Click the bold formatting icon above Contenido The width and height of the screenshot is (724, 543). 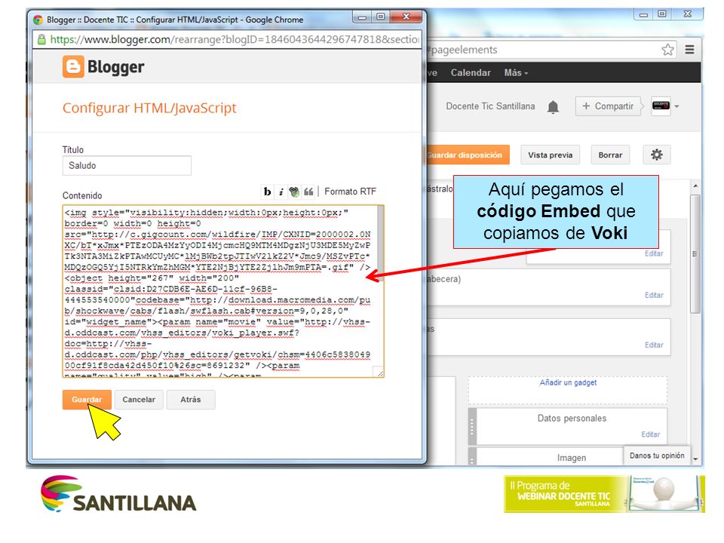pyautogui.click(x=267, y=192)
